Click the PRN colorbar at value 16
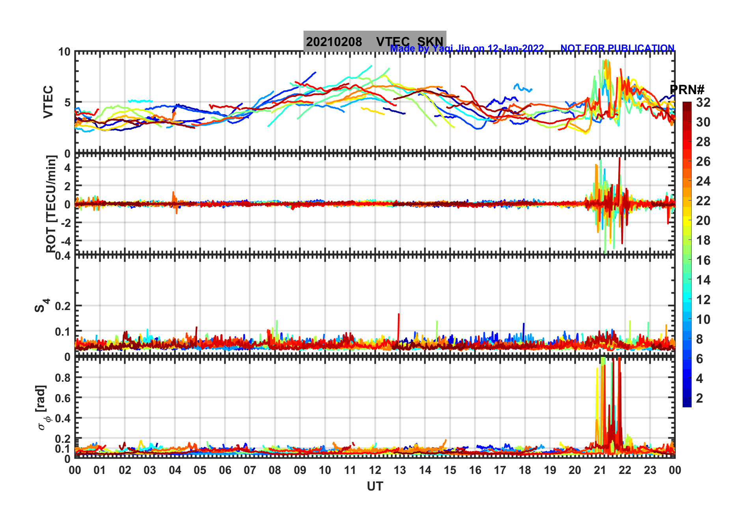The width and height of the screenshot is (750, 509). (x=687, y=260)
